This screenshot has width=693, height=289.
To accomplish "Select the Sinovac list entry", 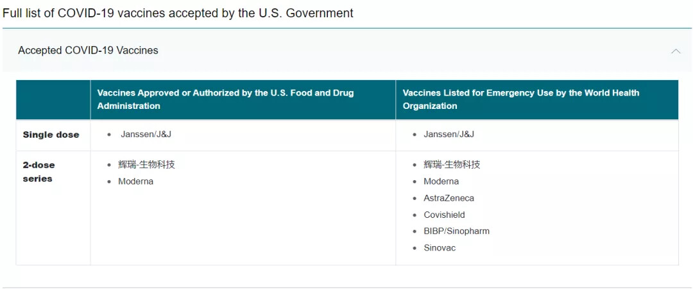I will tap(440, 248).
